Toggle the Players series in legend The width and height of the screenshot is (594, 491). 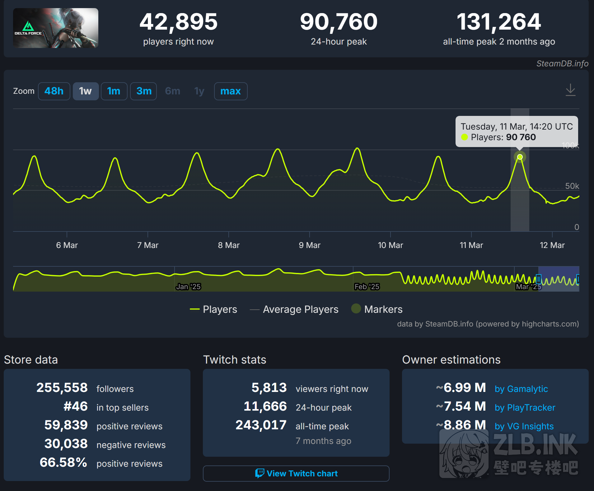coord(213,309)
